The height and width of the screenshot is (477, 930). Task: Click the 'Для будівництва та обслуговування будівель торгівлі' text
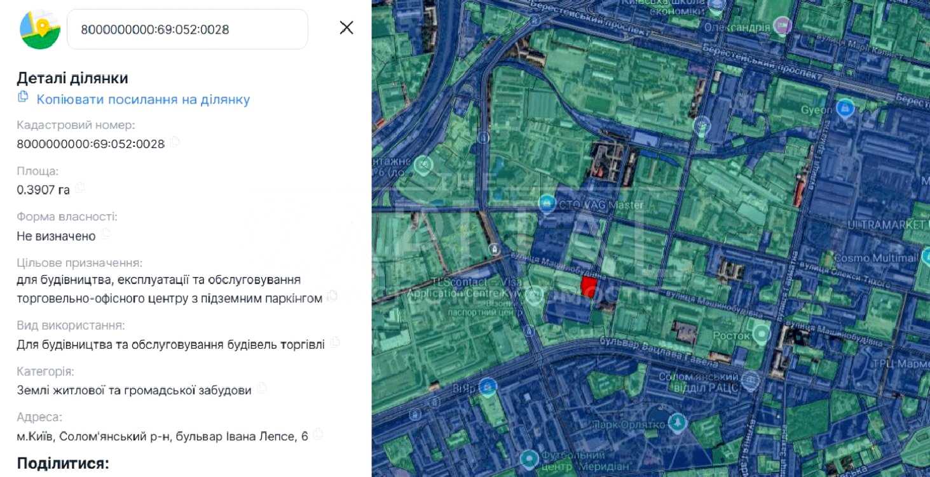coord(171,344)
